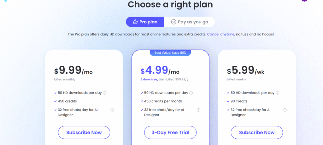Viewport: 323px width, 145px height.
Task: Show info for weekly plan AI Designer chats
Action: (x=285, y=110)
